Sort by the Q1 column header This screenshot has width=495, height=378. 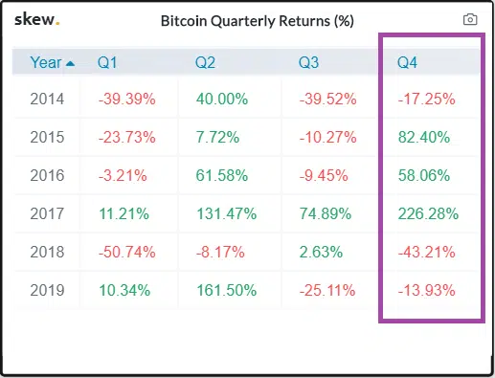(107, 62)
